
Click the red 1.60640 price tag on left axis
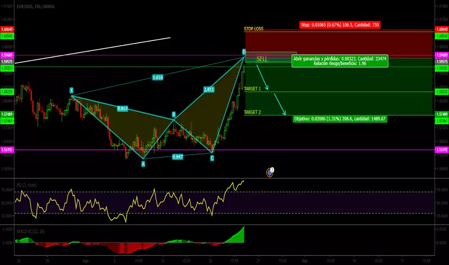coord(7,29)
